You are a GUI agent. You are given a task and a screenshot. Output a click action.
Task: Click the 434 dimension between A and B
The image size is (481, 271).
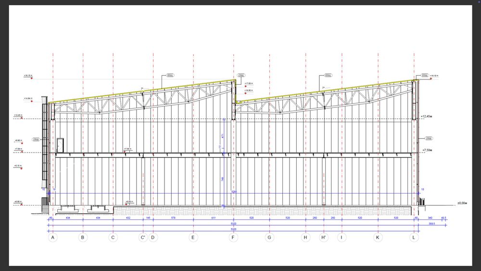[68, 218]
